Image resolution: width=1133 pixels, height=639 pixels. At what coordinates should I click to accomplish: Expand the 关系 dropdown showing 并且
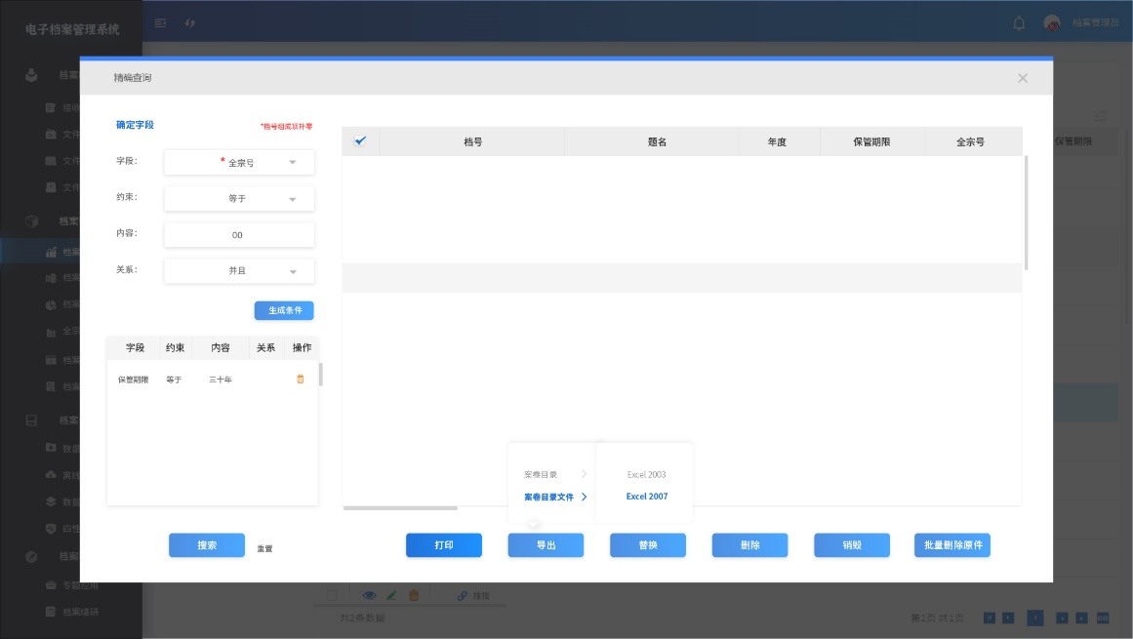coord(239,271)
